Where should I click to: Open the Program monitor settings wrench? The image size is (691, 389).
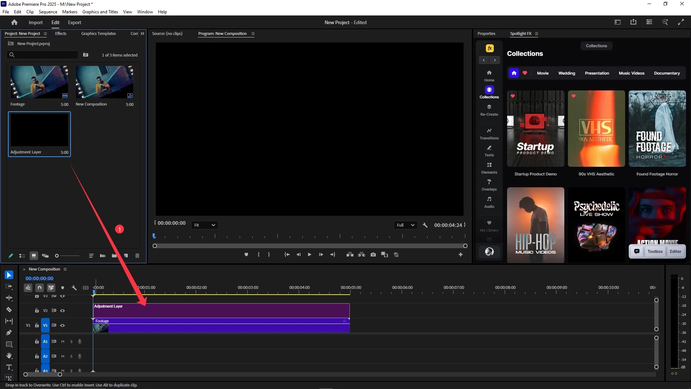(425, 225)
